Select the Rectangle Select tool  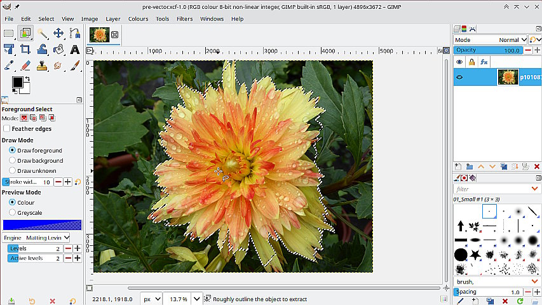[x=9, y=34]
